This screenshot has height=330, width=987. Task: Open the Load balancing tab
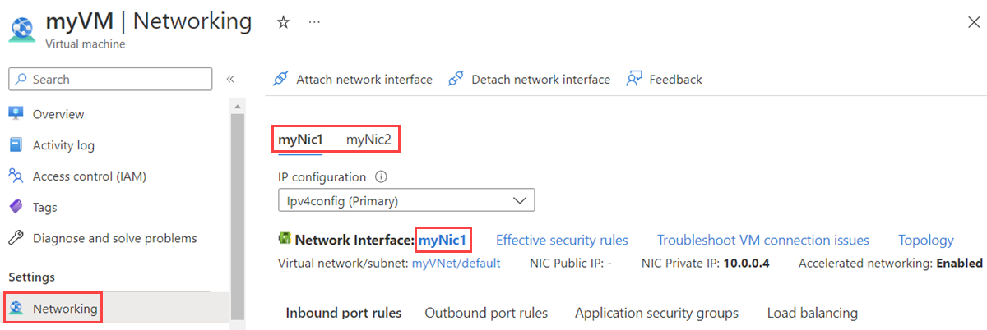[x=812, y=313]
